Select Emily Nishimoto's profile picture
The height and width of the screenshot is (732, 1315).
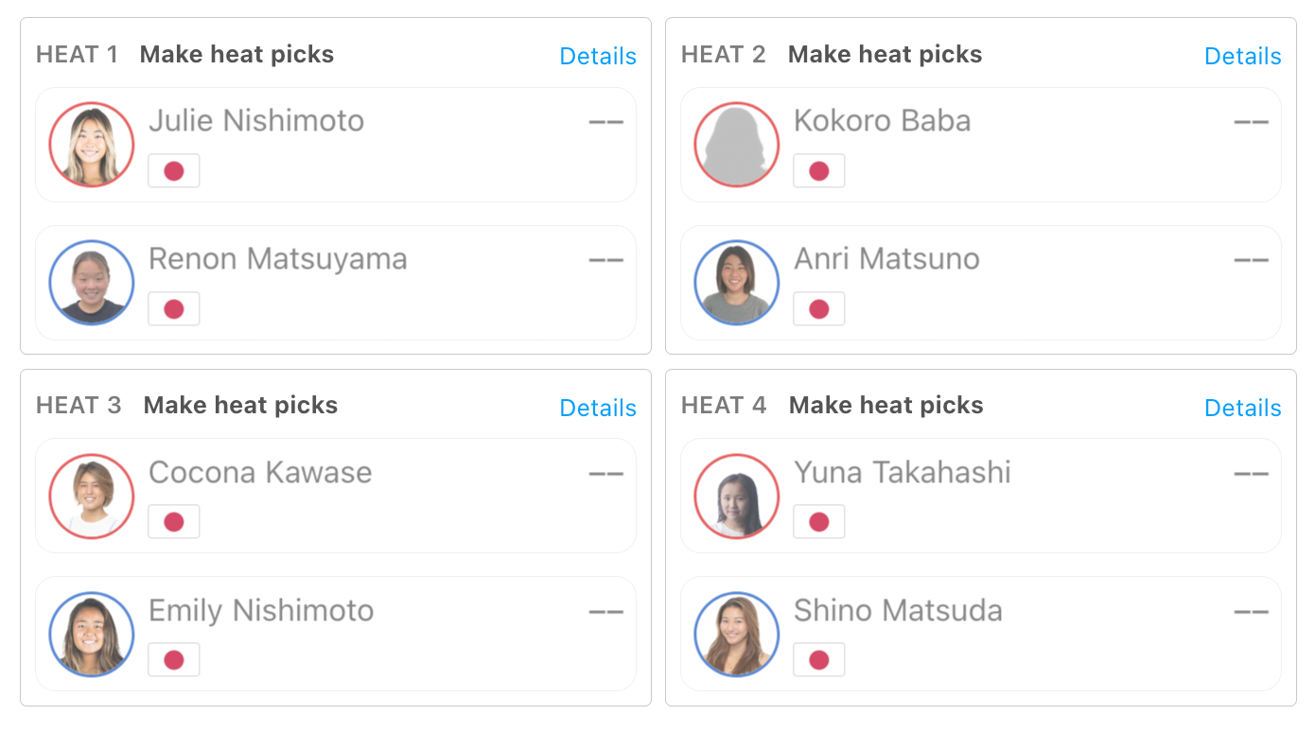(x=92, y=635)
